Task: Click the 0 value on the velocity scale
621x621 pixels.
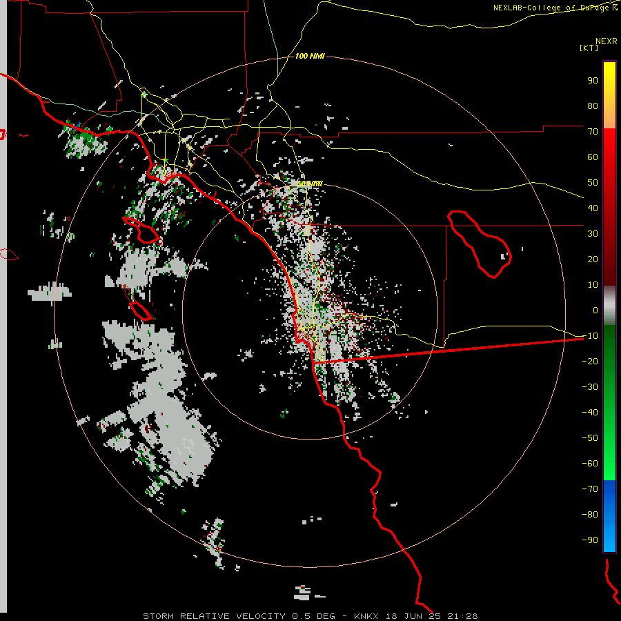Action: point(595,310)
